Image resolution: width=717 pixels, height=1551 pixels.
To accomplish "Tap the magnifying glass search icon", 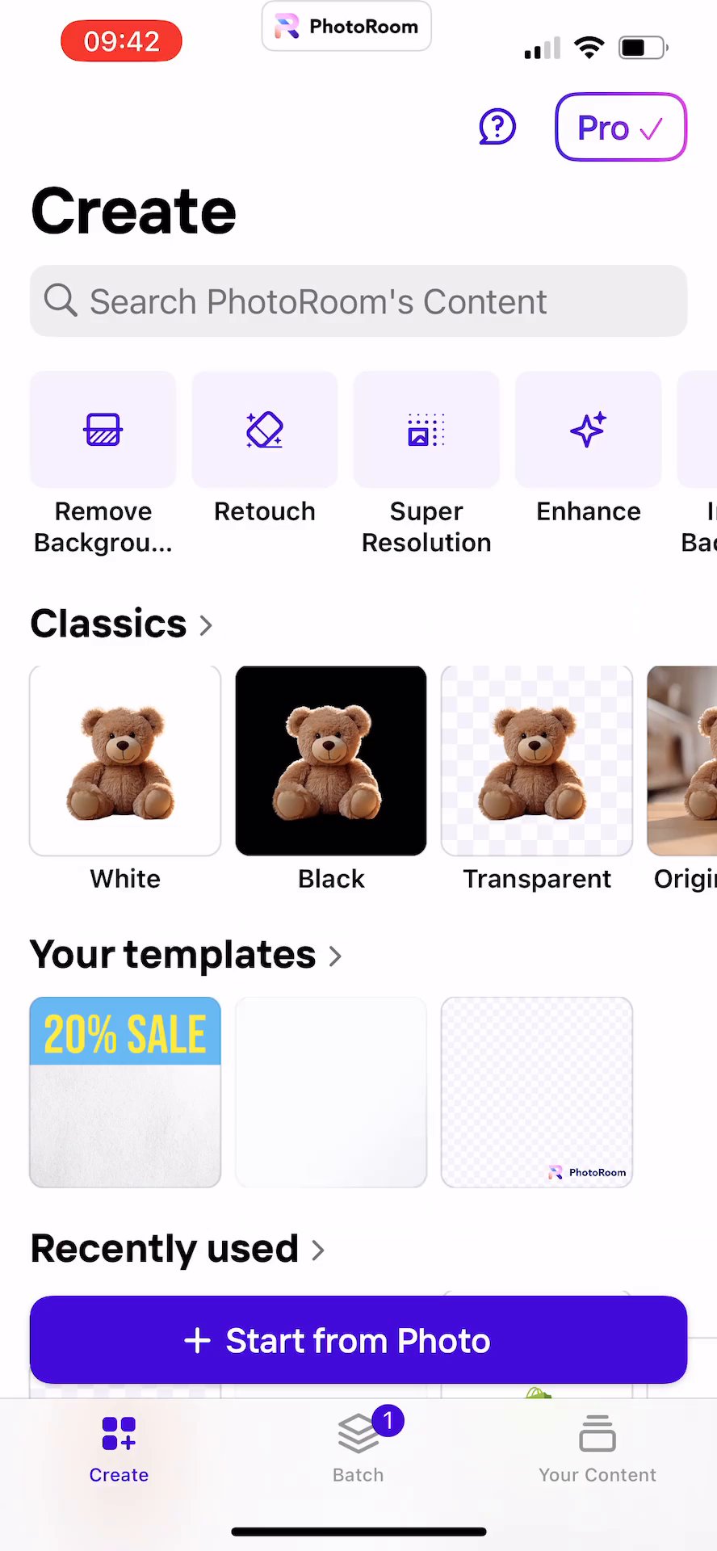I will [61, 301].
